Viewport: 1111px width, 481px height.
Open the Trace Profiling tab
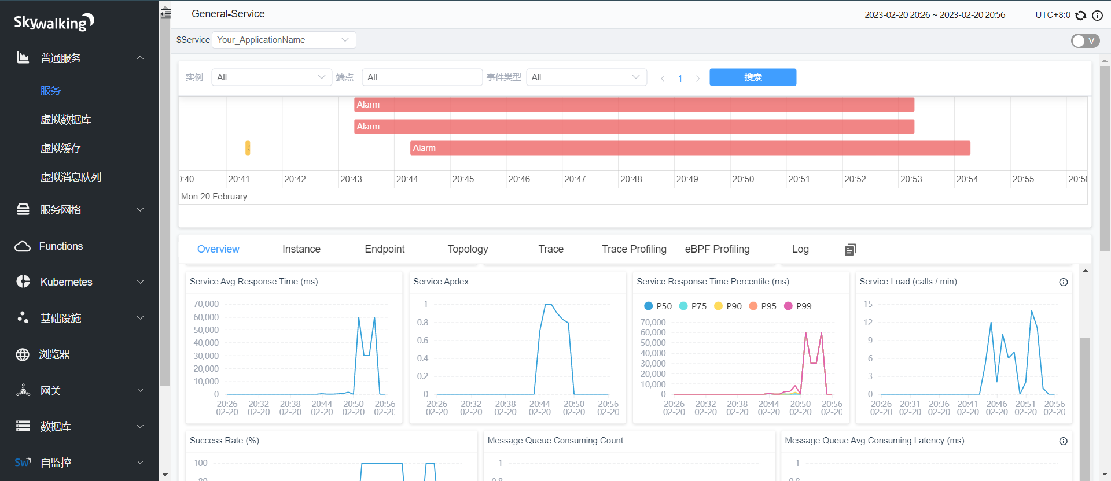[x=634, y=249]
